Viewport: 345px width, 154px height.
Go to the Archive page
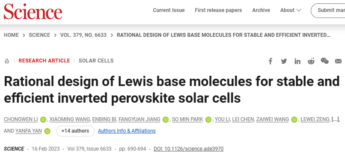click(261, 10)
